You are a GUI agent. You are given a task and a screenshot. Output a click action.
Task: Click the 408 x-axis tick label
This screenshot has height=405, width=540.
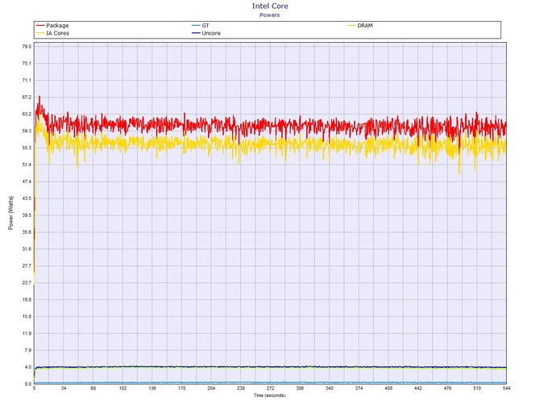click(388, 388)
